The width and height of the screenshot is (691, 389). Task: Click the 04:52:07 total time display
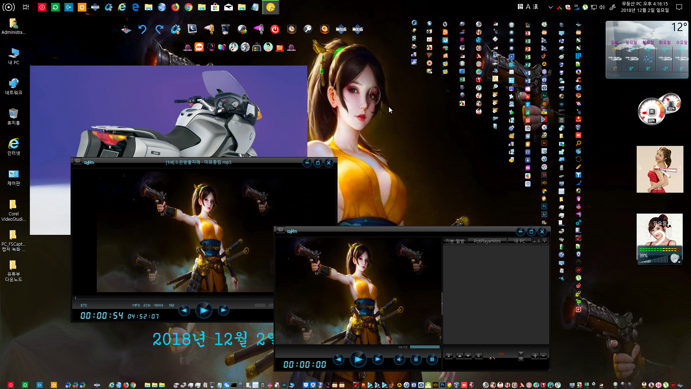coord(143,316)
